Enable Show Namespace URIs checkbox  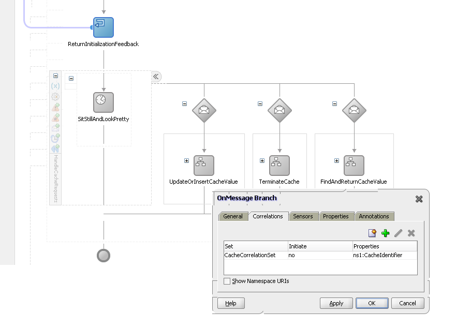227,281
